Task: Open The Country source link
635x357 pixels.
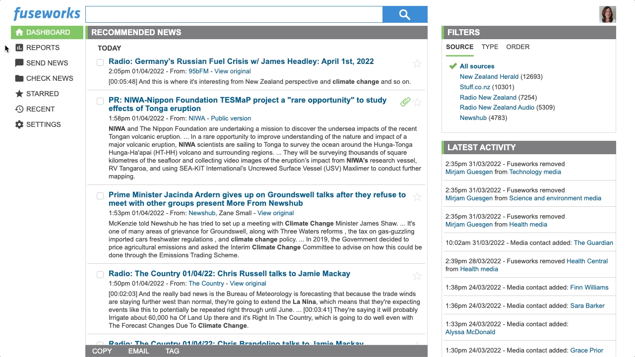Action: (206, 284)
